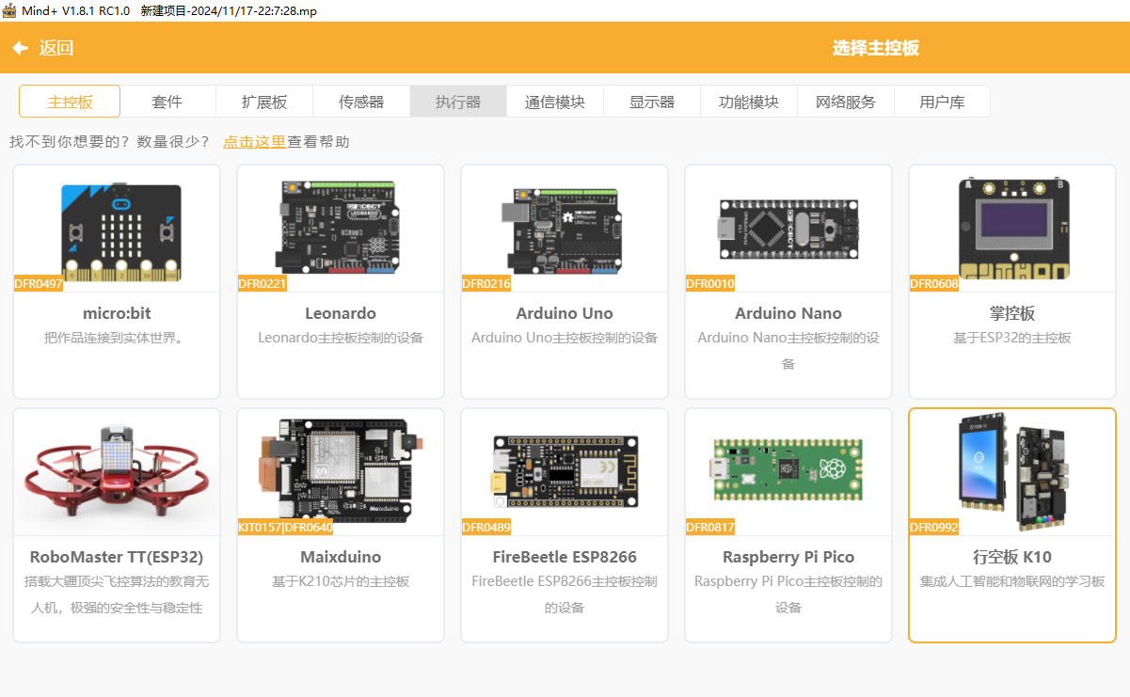
Task: Click the 基于K210芯片的主控板 description
Action: click(x=341, y=581)
